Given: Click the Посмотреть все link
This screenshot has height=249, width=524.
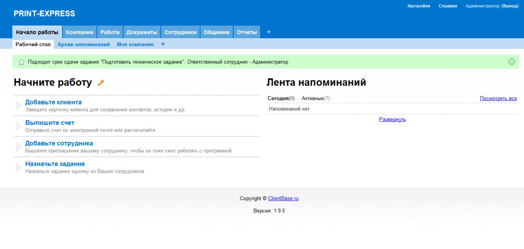Looking at the screenshot, I should (498, 98).
